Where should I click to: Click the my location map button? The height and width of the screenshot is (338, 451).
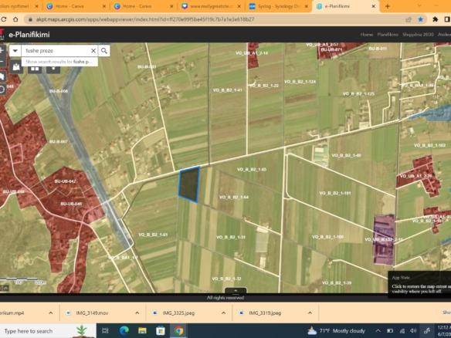pos(2,90)
